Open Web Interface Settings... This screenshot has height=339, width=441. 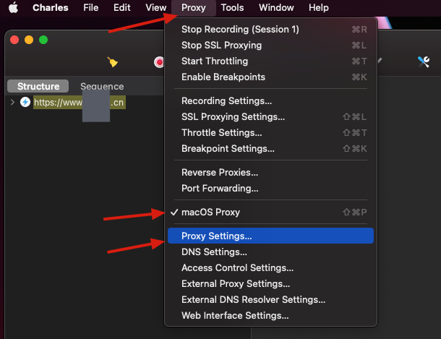270,316
